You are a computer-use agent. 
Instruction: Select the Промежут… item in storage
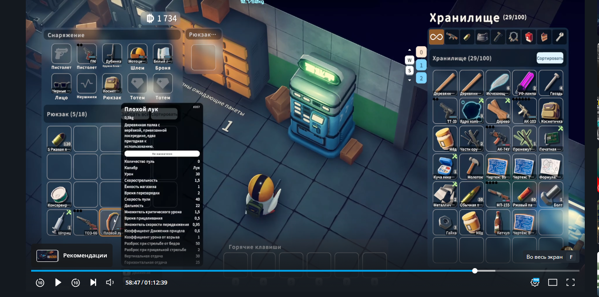pos(524,139)
